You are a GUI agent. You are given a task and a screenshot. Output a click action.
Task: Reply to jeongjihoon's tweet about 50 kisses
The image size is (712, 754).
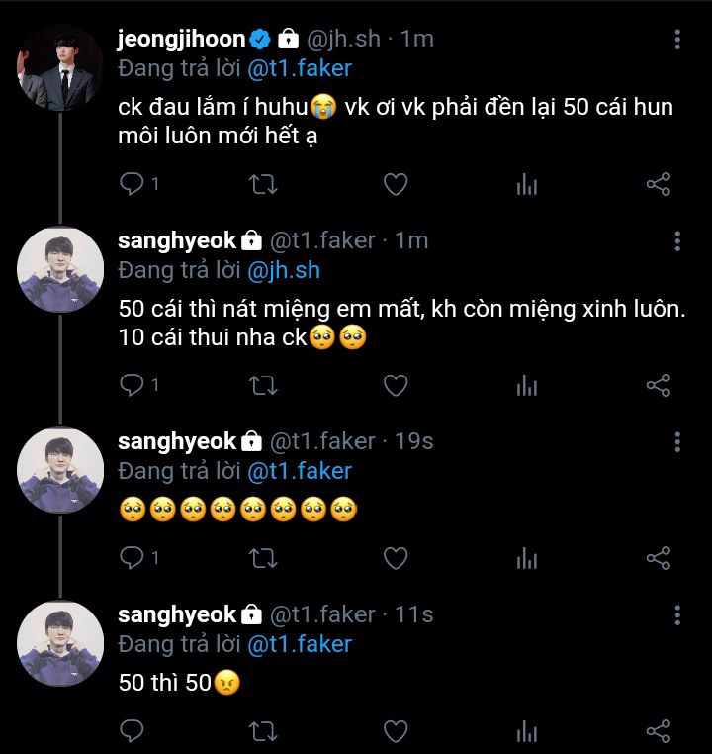tap(132, 185)
